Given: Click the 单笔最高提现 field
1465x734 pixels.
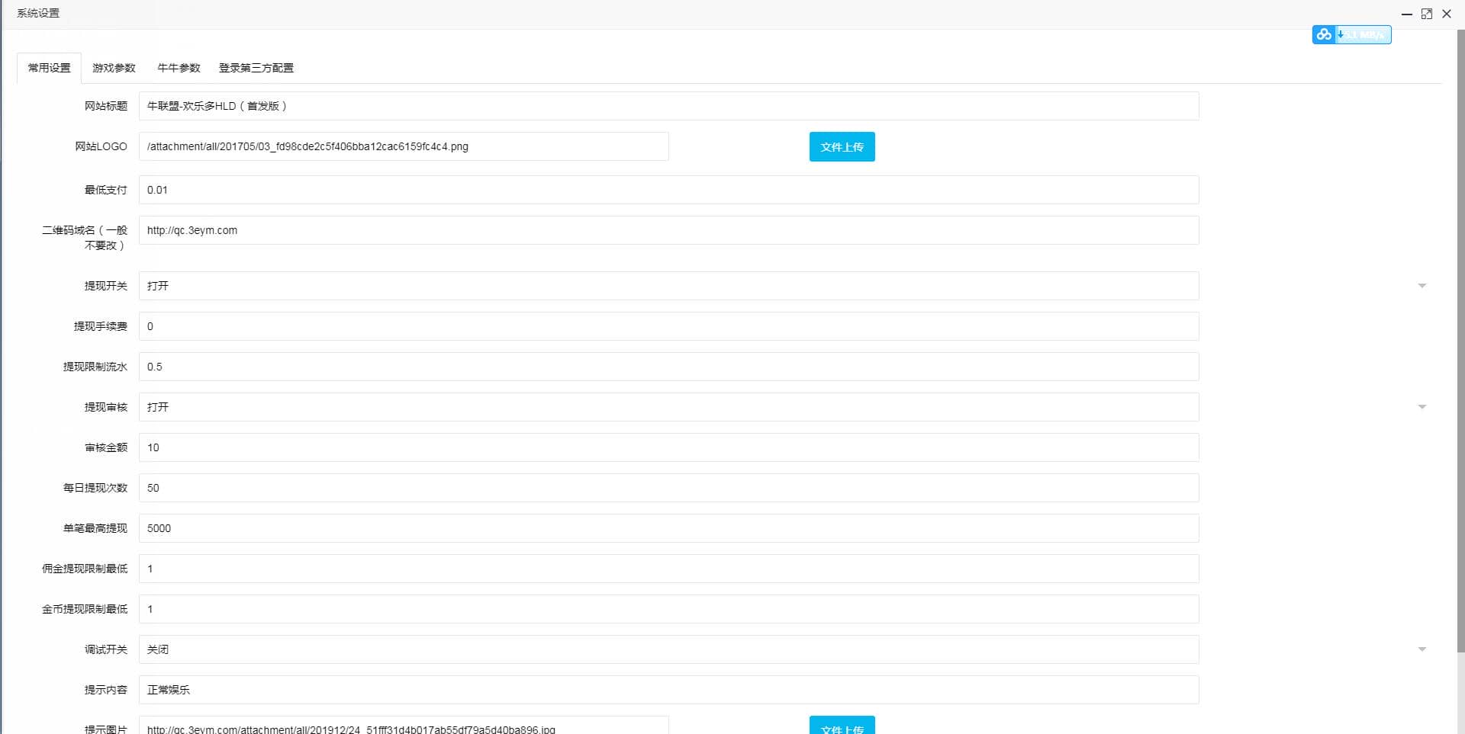Looking at the screenshot, I should tap(668, 528).
